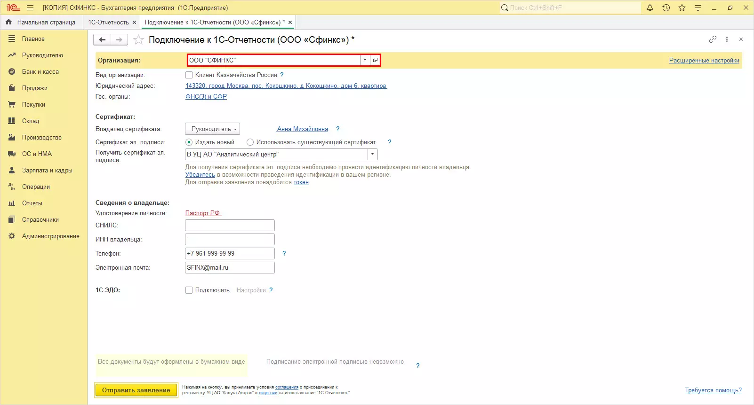Close the 1С-Отчетность tab
This screenshot has width=754, height=405.
(x=134, y=22)
